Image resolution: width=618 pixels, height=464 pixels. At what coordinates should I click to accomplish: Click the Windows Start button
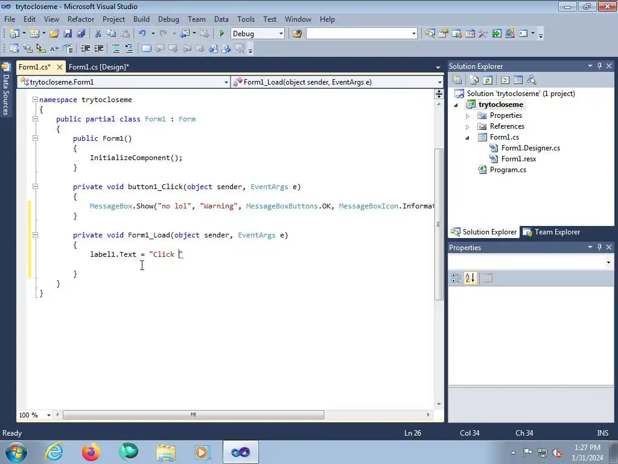click(16, 452)
